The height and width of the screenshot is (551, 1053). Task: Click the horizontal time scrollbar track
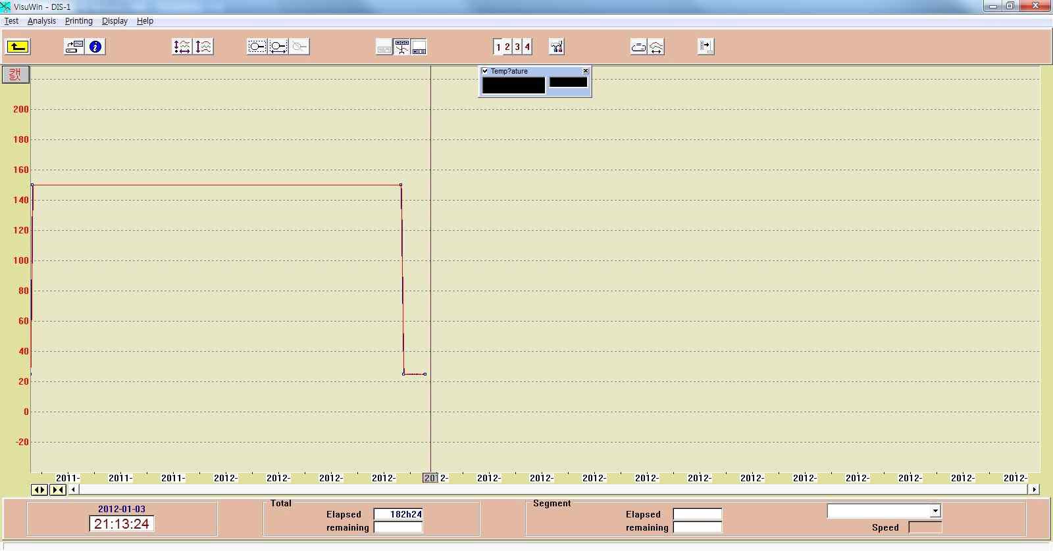coord(553,489)
